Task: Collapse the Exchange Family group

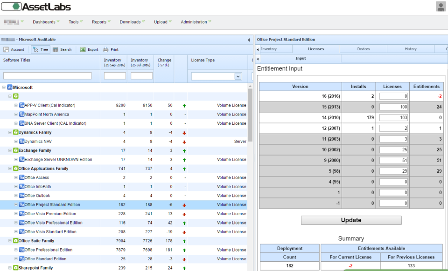Action: click(10, 150)
